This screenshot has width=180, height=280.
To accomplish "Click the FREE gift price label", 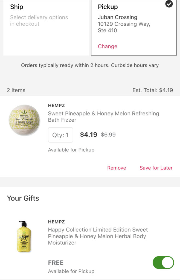I will (56, 263).
